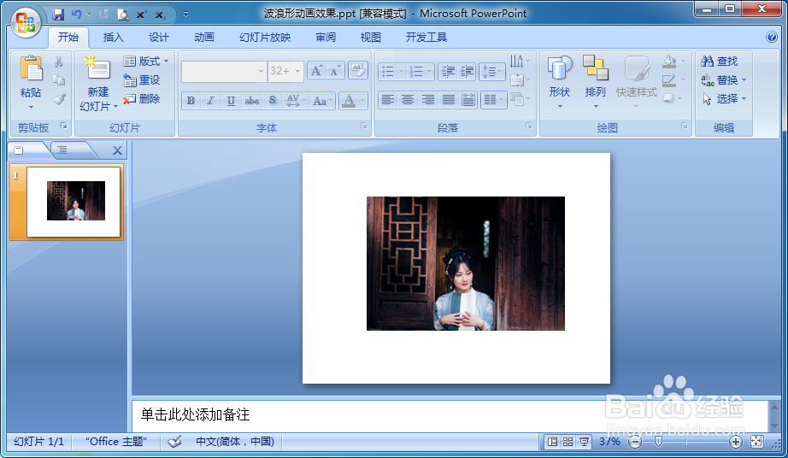Open the Arrange options
The width and height of the screenshot is (788, 458).
pyautogui.click(x=596, y=82)
